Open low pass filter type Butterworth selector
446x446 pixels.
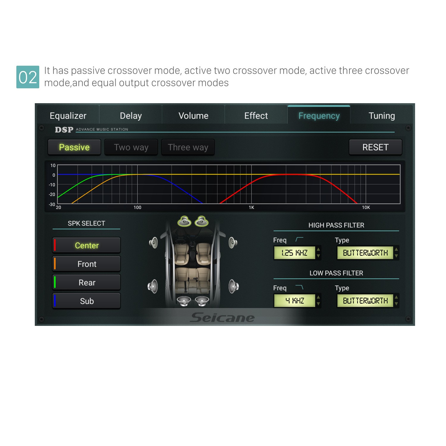[365, 301]
